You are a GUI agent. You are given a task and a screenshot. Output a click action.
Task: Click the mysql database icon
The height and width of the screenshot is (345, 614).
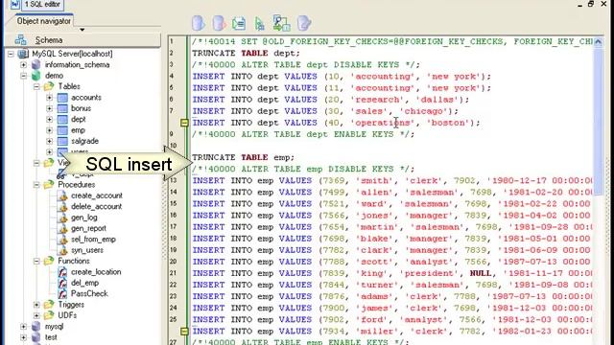(x=36, y=326)
